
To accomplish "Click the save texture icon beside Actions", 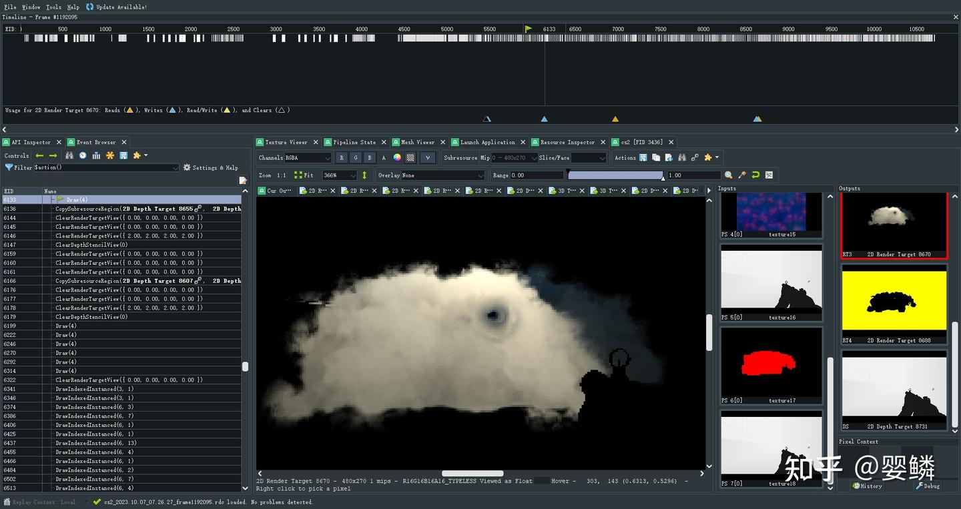I will [x=643, y=158].
